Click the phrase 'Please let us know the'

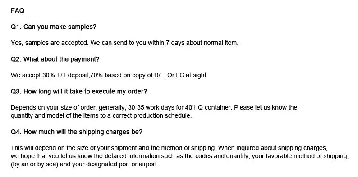point(266,107)
